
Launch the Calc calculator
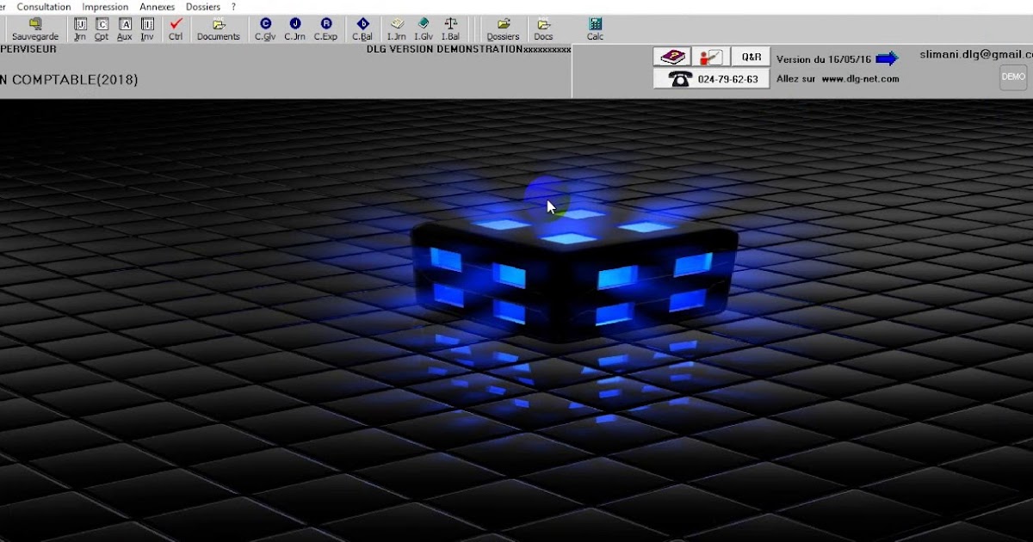tap(595, 29)
